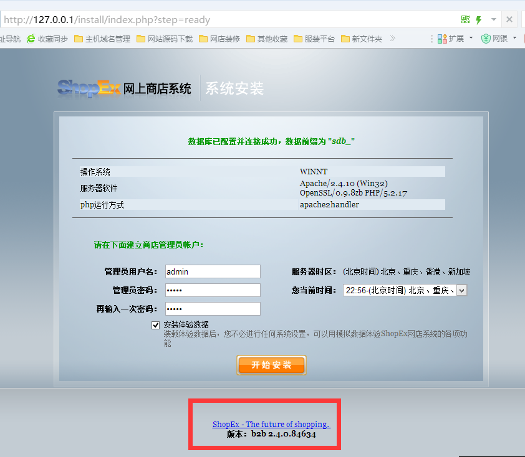Click the ShopEx logo
525x457 pixels.
coord(89,88)
